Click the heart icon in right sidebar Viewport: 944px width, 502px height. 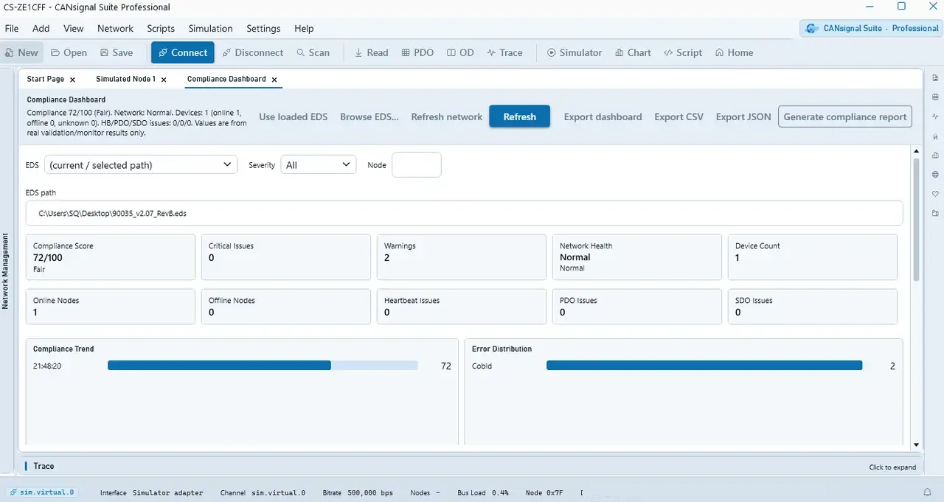[x=935, y=194]
